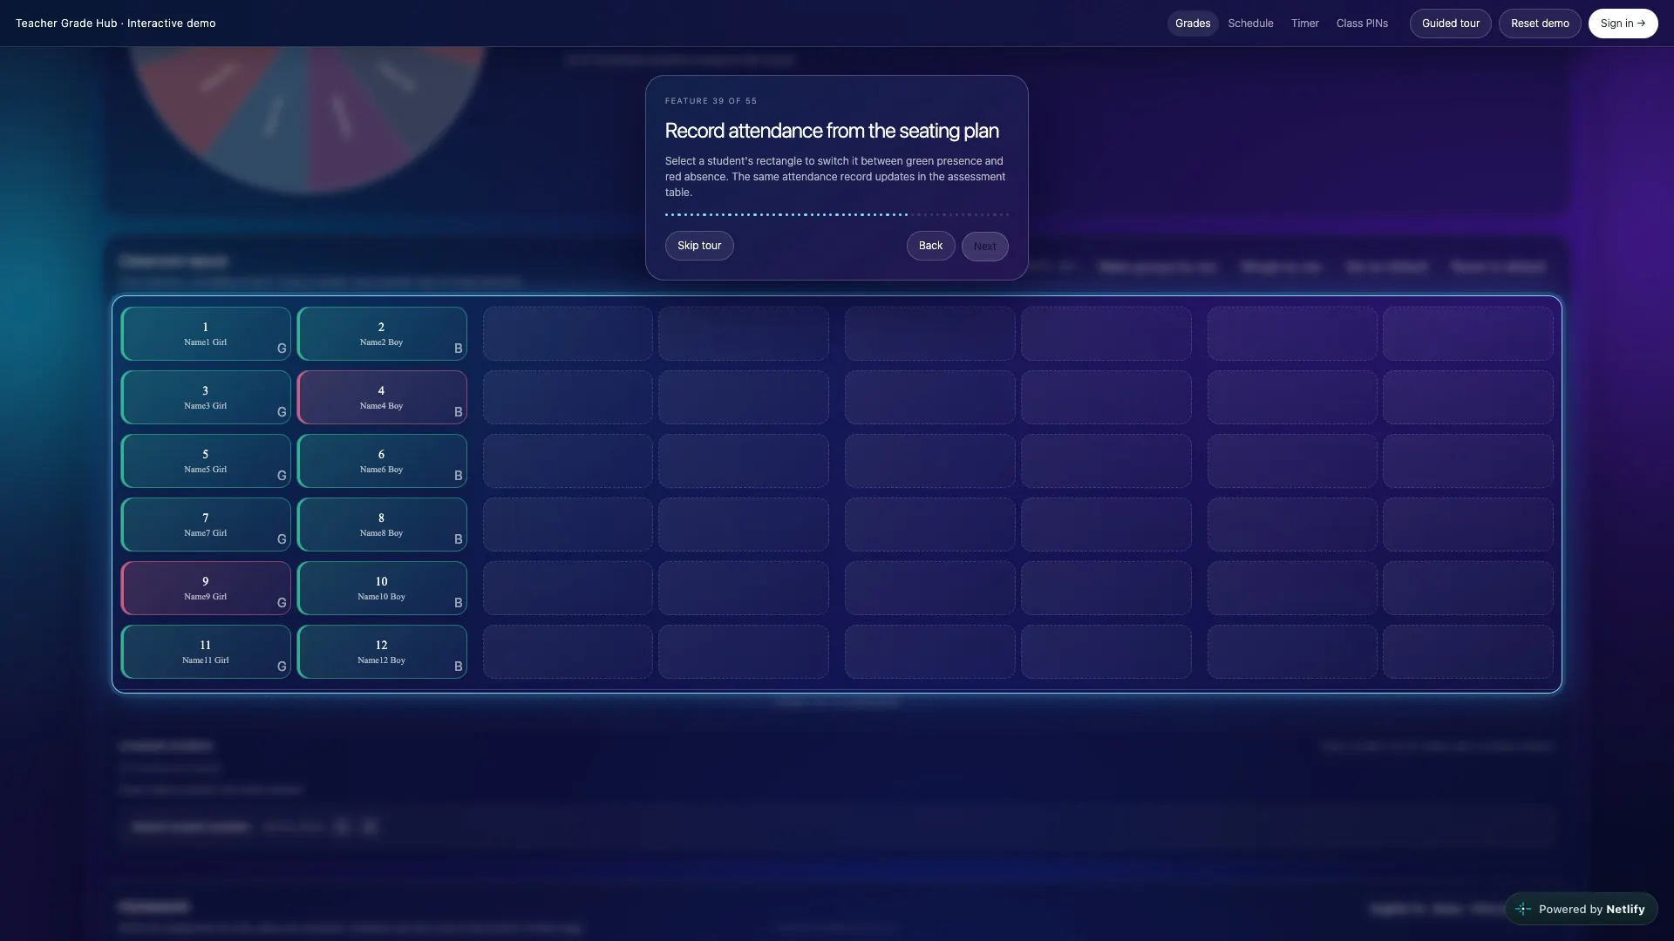The width and height of the screenshot is (1674, 941).
Task: Select seat of student 12 Name12 Boy
Action: (x=382, y=652)
